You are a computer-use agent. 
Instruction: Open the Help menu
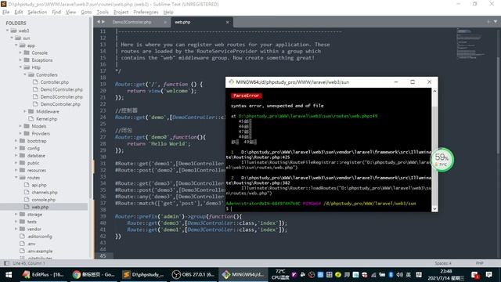coord(168,13)
